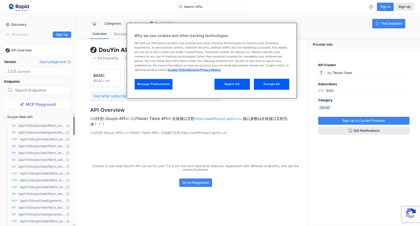Click Accept All cookies

pyautogui.click(x=271, y=84)
